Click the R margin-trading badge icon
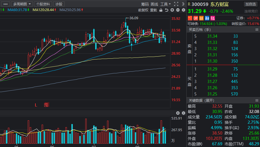The height and width of the screenshot is (147, 260). point(189,4)
